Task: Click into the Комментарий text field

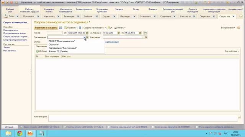Action: coord(143,118)
